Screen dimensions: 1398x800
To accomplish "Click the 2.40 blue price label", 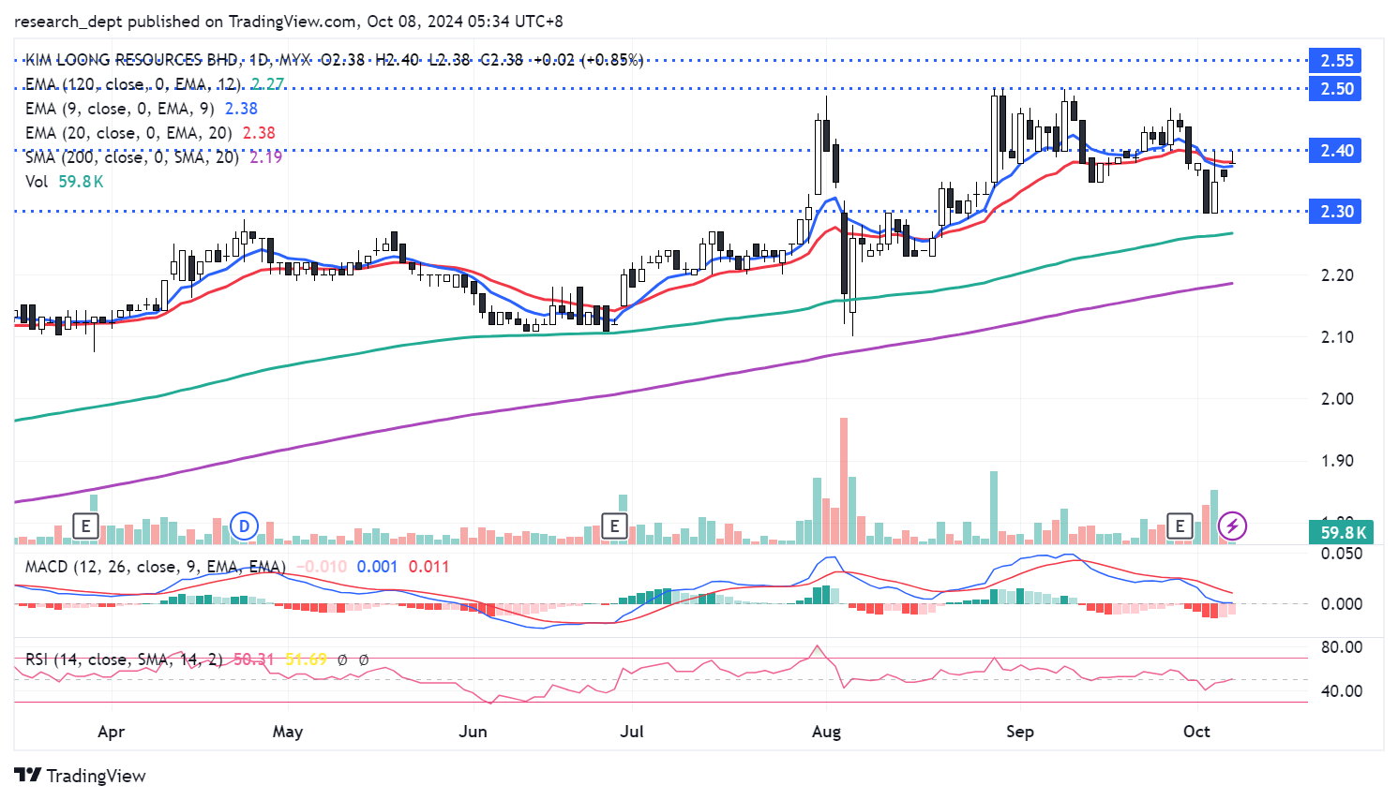I will (1337, 151).
